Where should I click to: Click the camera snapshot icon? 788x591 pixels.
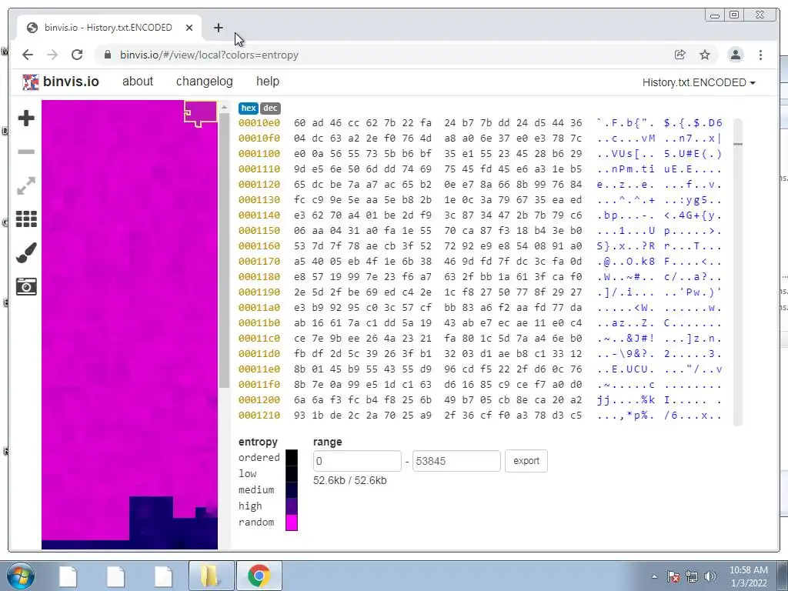[x=26, y=286]
